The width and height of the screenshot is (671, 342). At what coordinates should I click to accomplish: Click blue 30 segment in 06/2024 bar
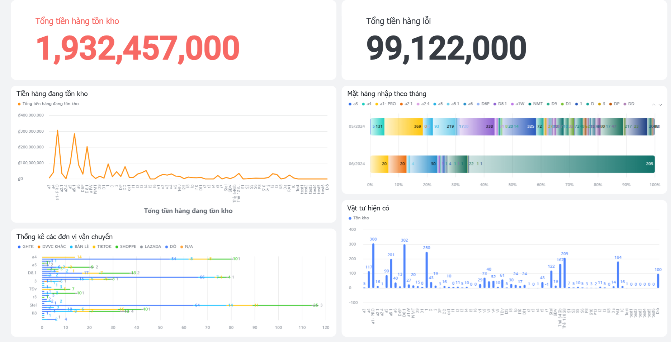coord(424,164)
